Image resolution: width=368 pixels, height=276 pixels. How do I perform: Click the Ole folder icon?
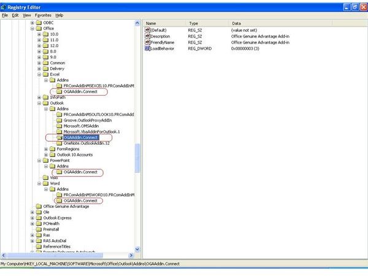[39, 212]
